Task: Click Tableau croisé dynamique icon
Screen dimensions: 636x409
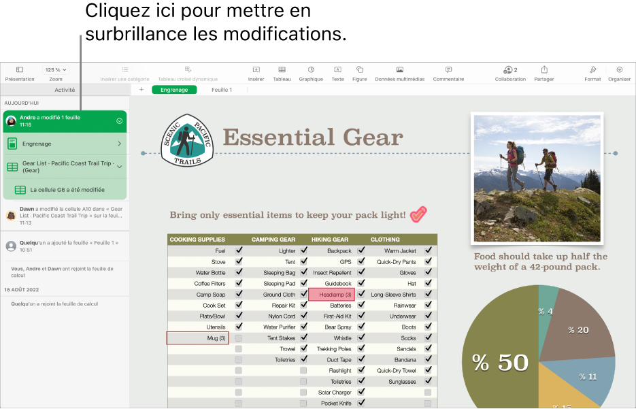Action: click(188, 69)
